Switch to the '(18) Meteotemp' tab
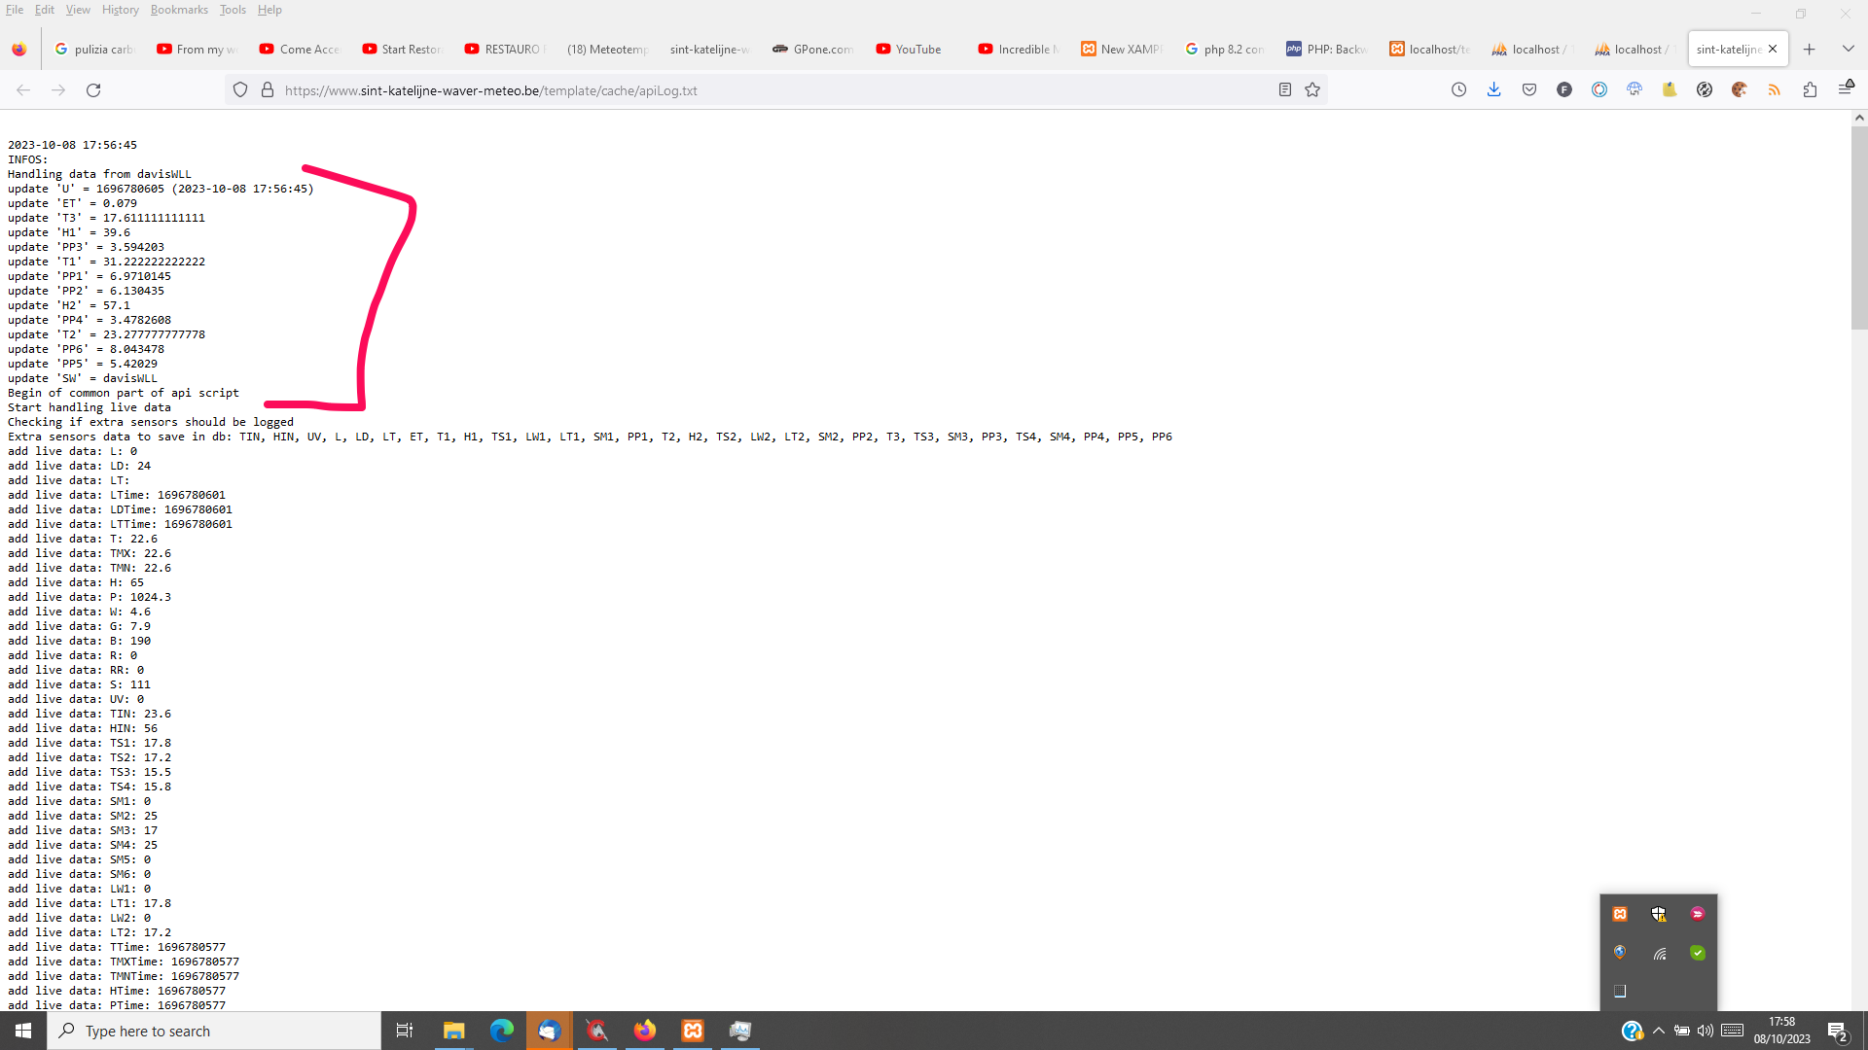The image size is (1868, 1050). click(x=607, y=49)
